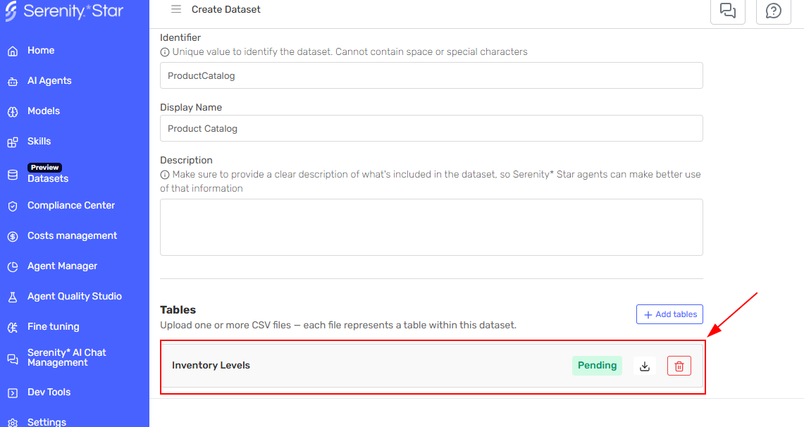Click the empty Description text area
Screen dimensions: 804x427
point(431,227)
